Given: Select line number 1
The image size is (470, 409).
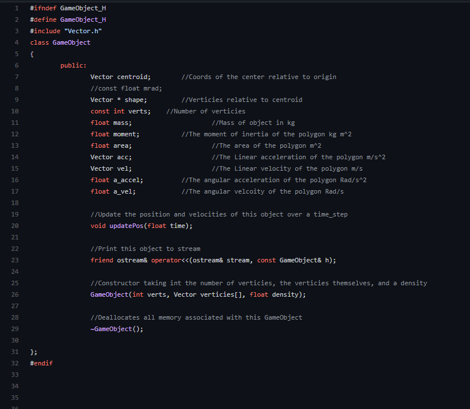Looking at the screenshot, I should point(17,8).
